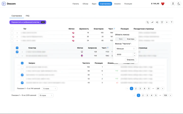The height and width of the screenshot is (114, 183).
Task: Click filter icon in Частота tag column
Action: pyautogui.click(x=114, y=29)
